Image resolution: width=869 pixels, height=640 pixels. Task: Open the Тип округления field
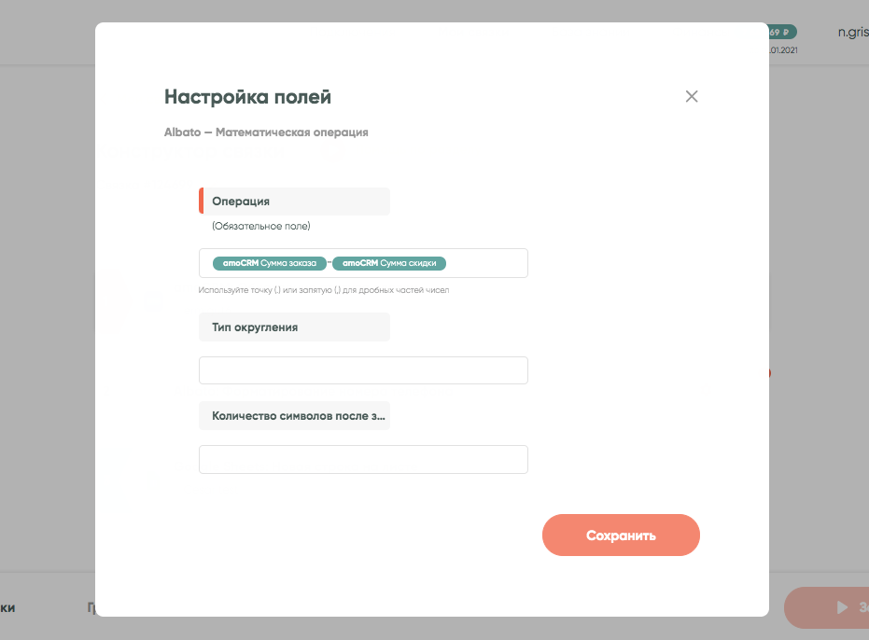pos(363,370)
